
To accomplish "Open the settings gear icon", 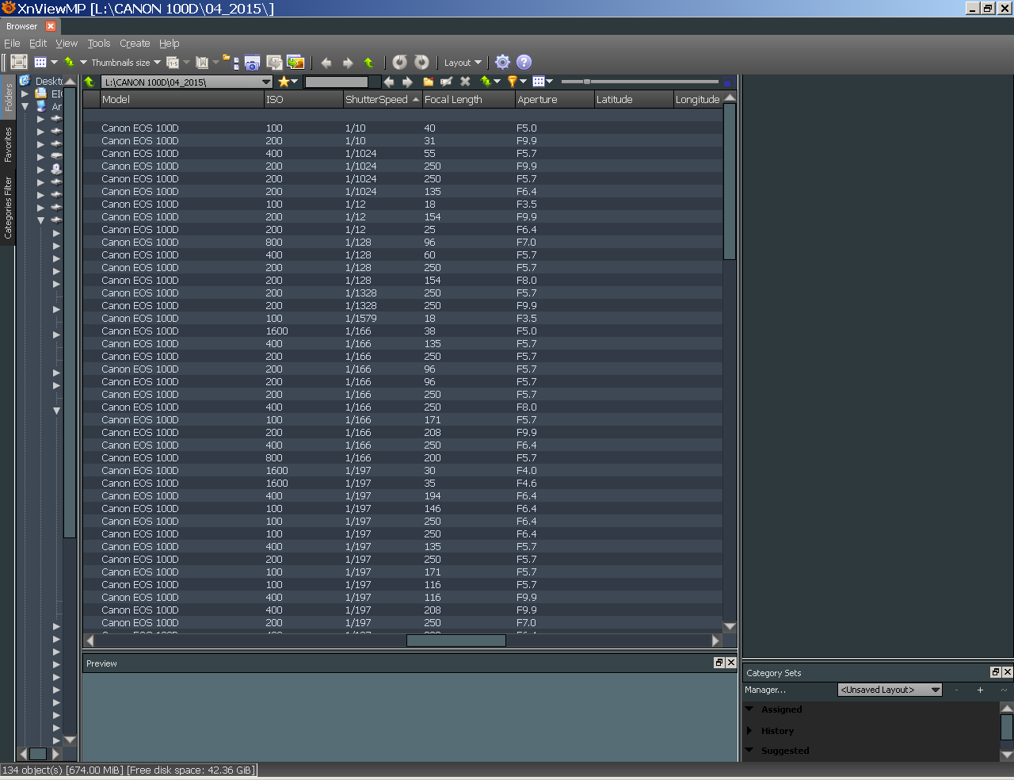I will (x=502, y=62).
